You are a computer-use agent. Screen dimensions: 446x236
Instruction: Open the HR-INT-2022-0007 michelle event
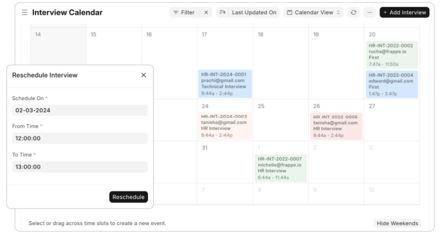tap(280, 168)
